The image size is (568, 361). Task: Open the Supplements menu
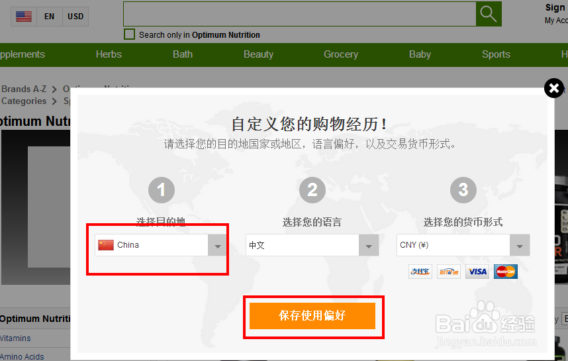(x=22, y=54)
